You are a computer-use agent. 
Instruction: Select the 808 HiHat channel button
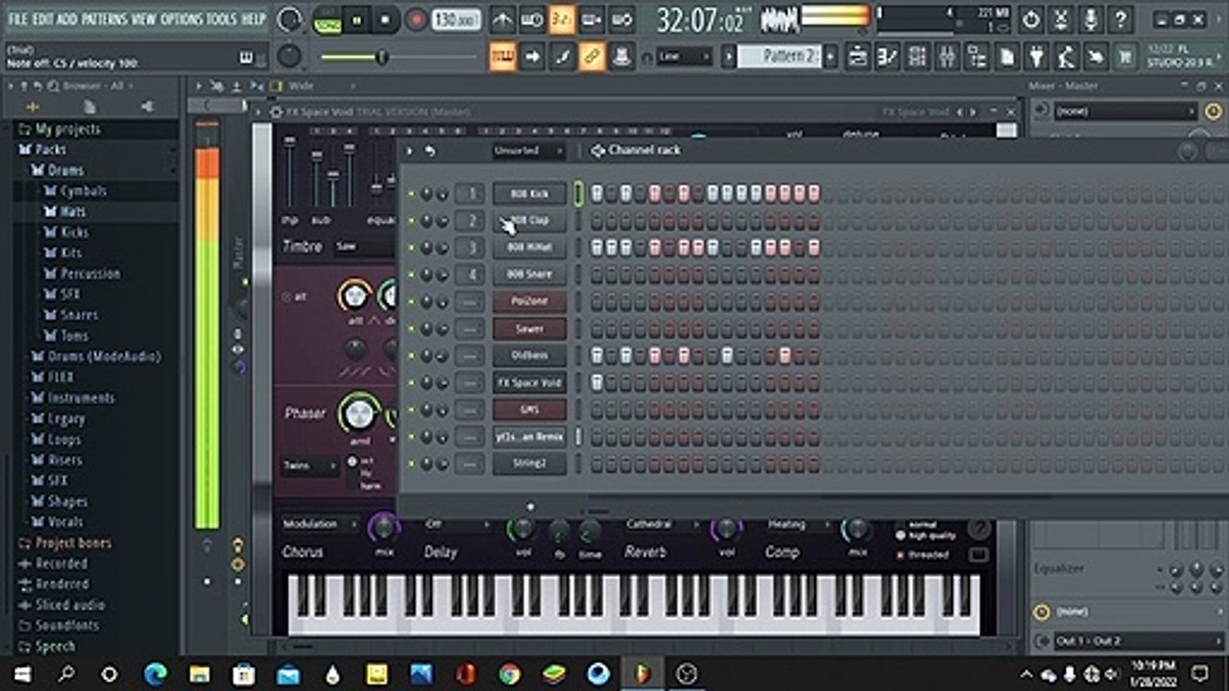coord(530,248)
